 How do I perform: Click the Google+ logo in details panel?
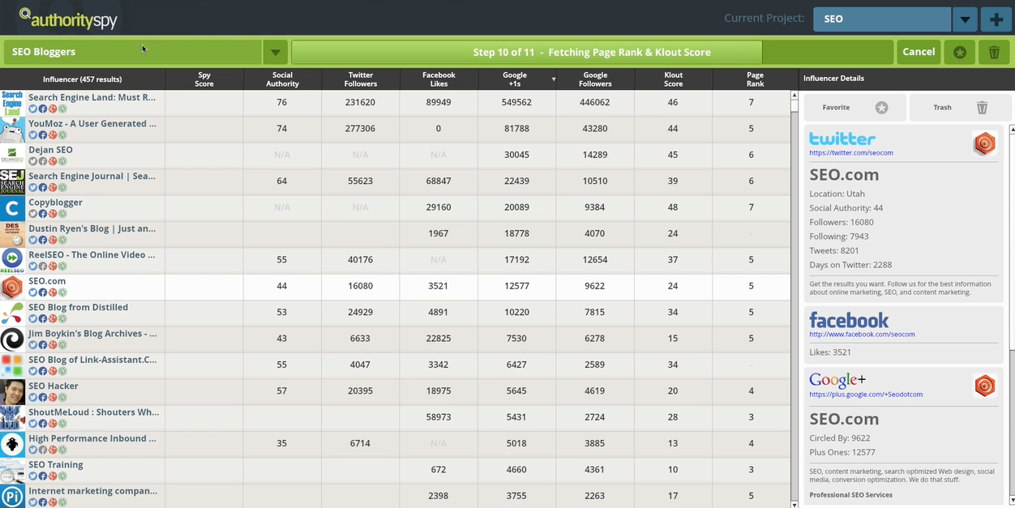[x=837, y=380]
